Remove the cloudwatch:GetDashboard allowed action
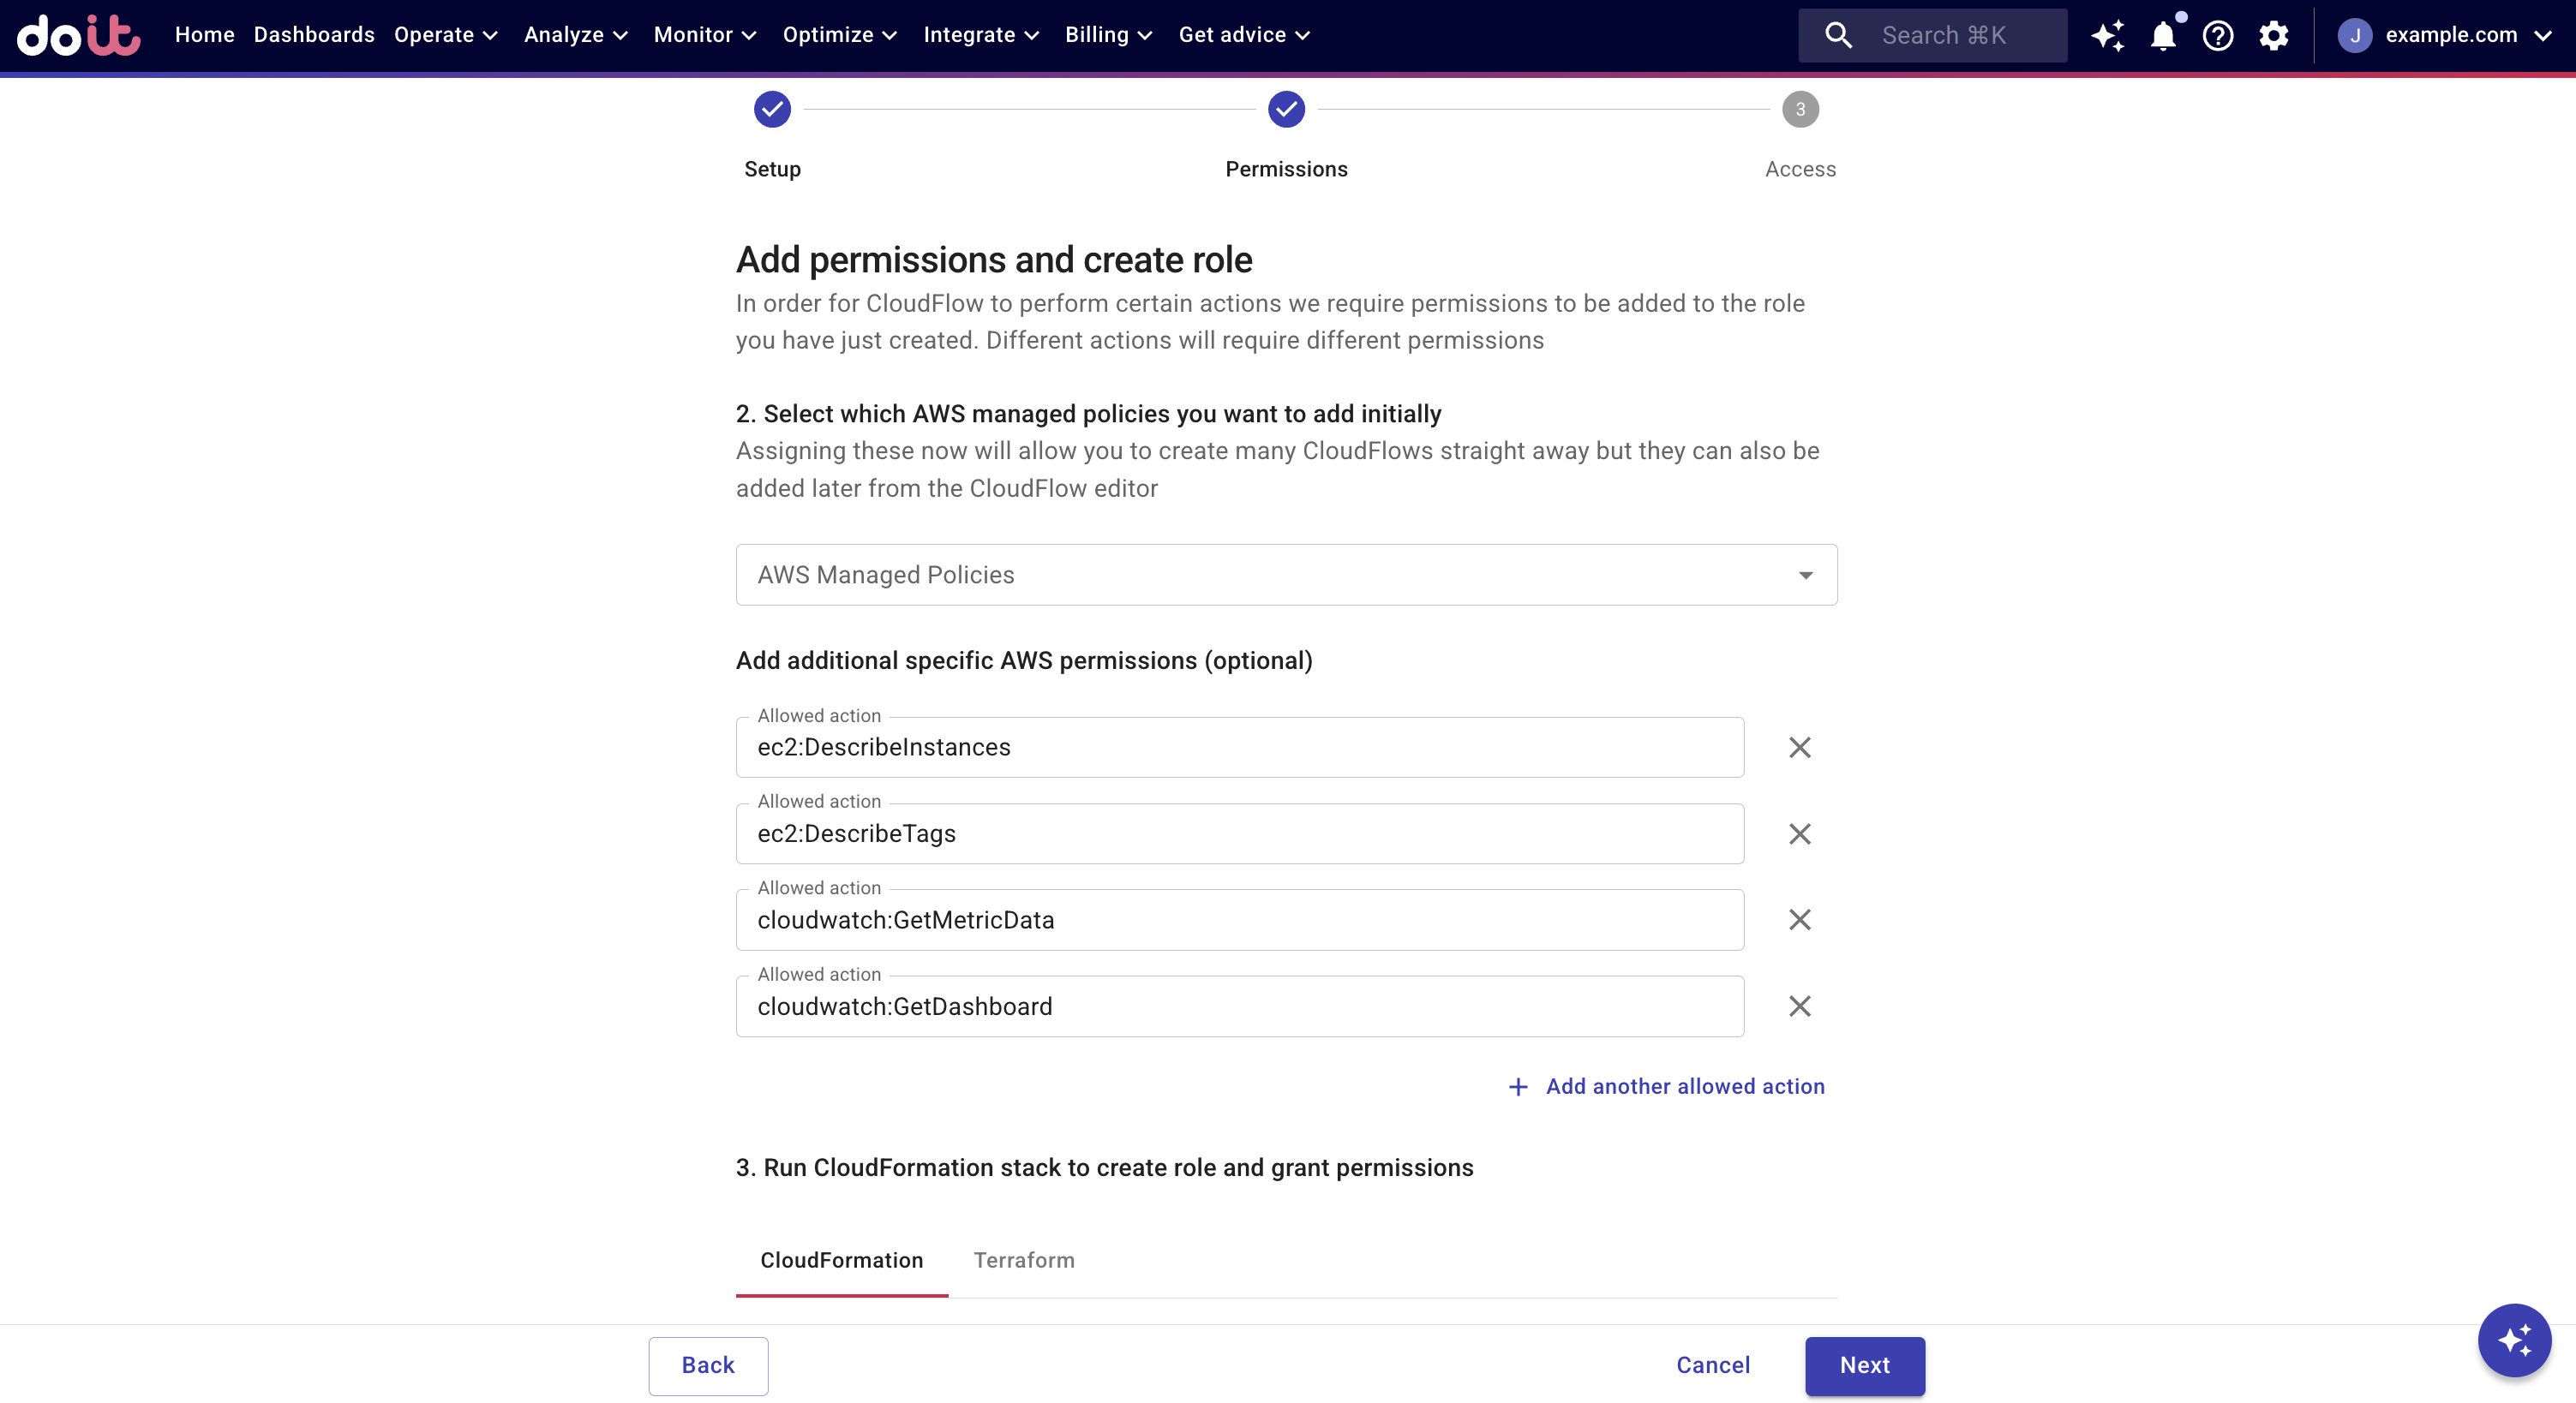Image resolution: width=2576 pixels, height=1403 pixels. [x=1799, y=1006]
